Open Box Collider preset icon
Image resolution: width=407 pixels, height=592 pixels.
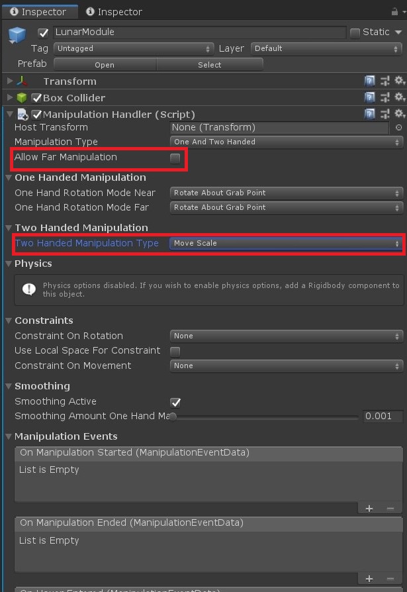pyautogui.click(x=384, y=97)
